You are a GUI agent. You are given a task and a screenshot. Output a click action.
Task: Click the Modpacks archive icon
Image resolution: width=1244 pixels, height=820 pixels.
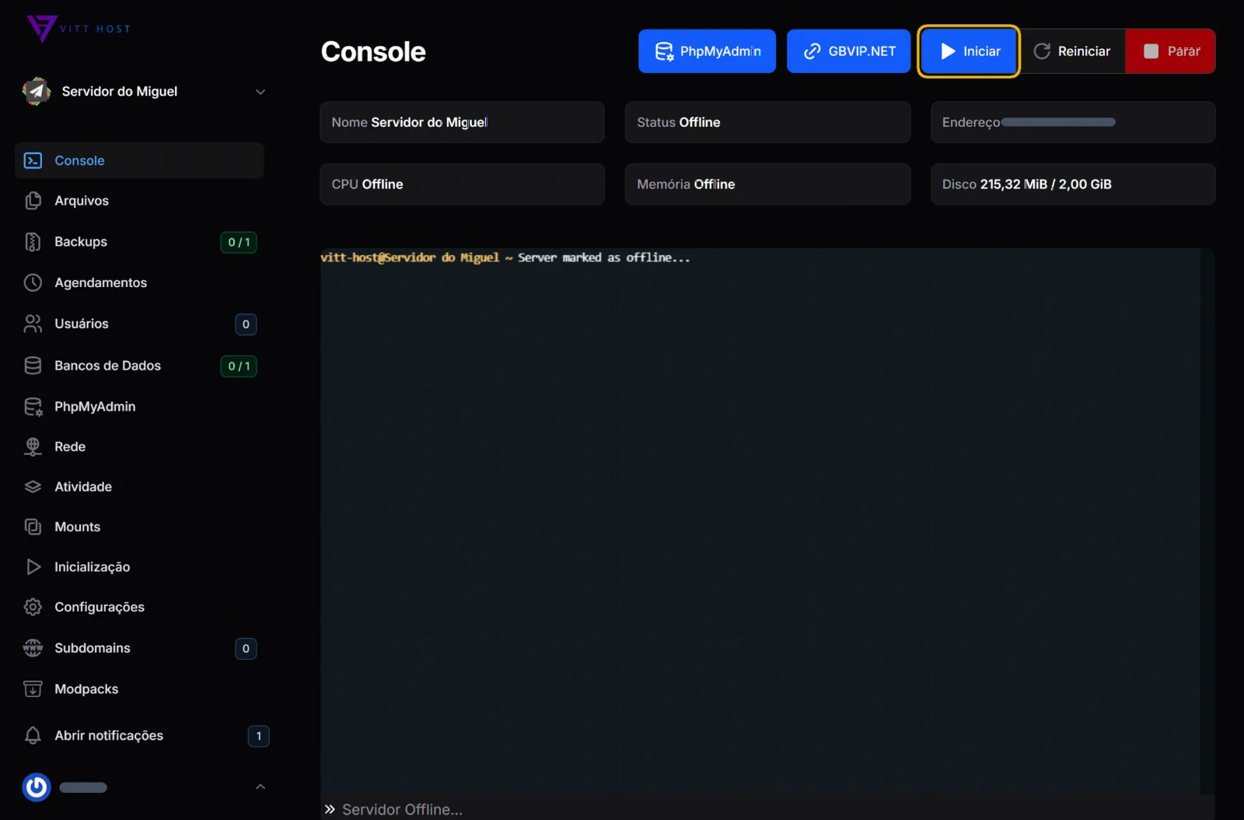[x=33, y=689]
